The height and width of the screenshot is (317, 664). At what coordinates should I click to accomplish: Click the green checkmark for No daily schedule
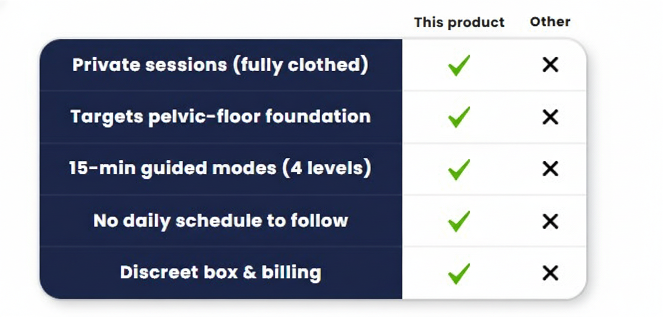(459, 221)
